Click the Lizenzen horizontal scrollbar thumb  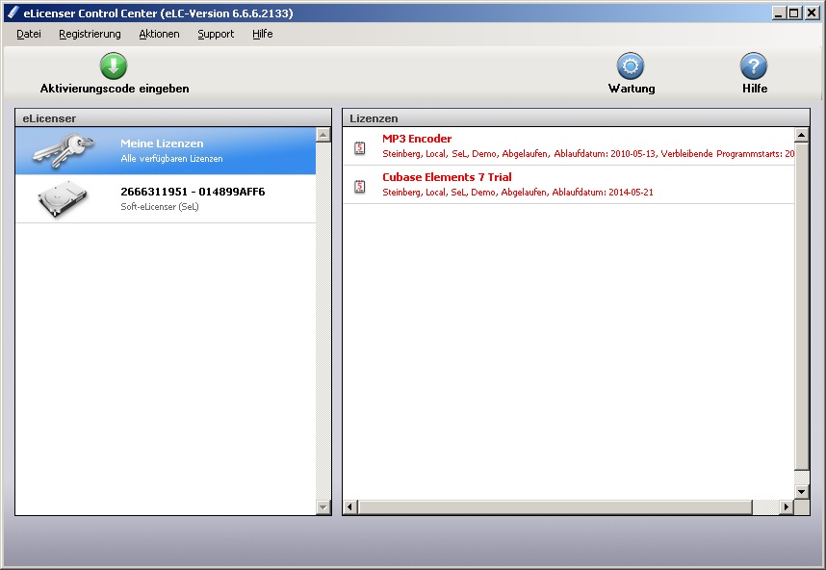[555, 506]
